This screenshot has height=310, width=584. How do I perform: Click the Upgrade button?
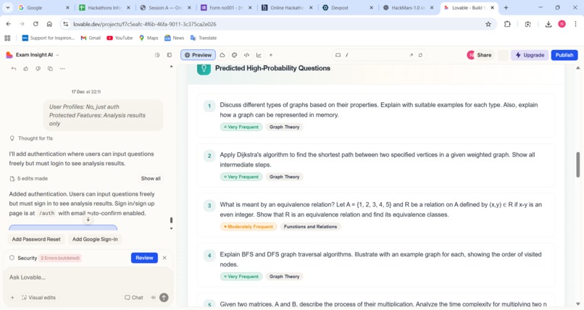(530, 55)
